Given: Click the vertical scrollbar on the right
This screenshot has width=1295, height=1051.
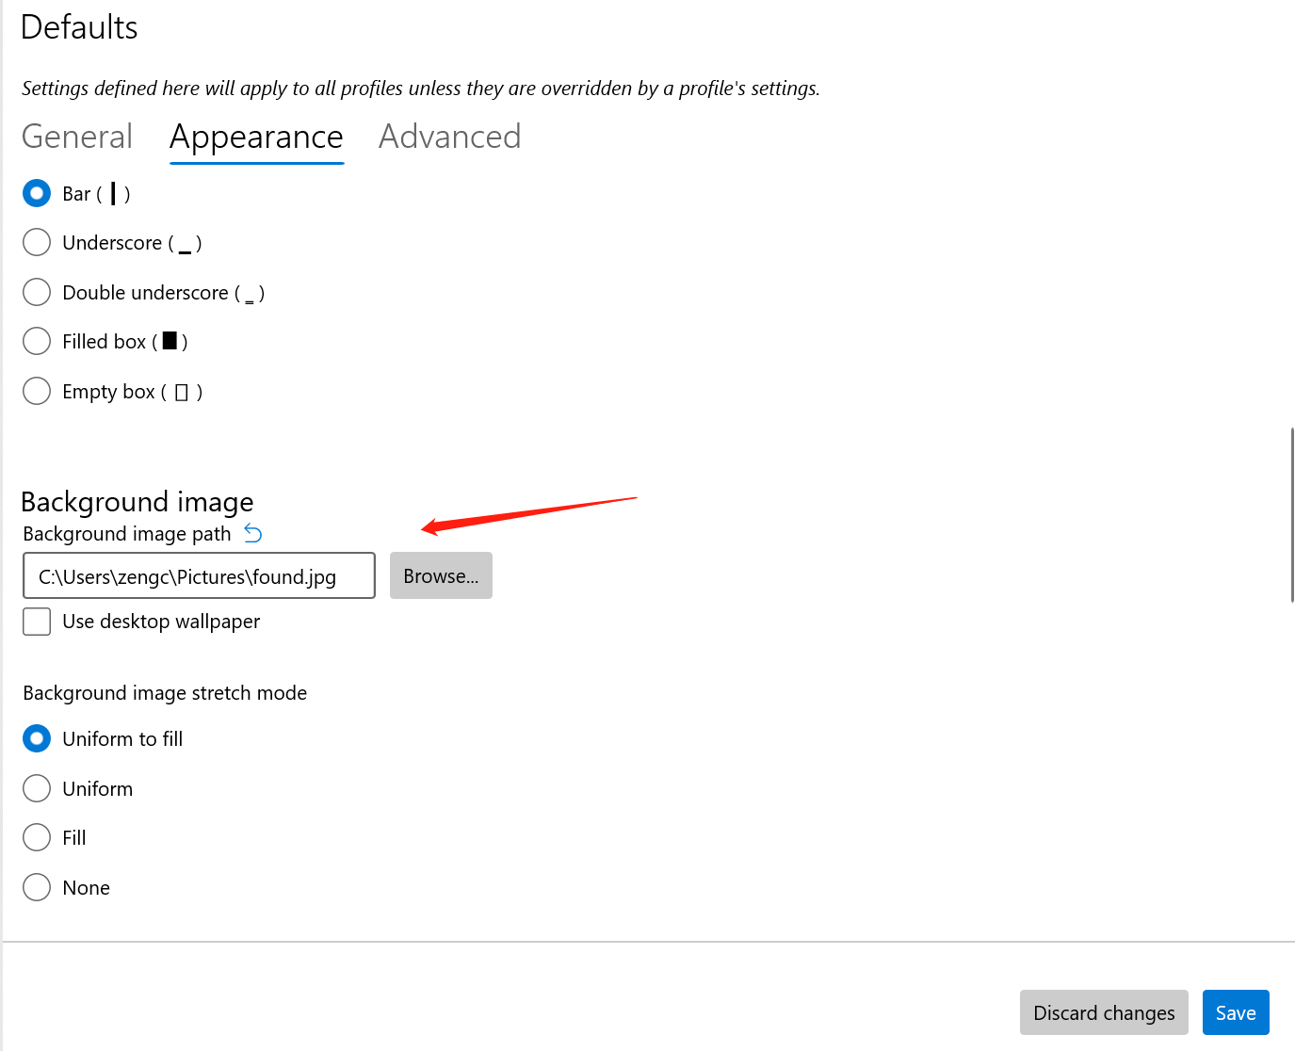Looking at the screenshot, I should click(x=1291, y=513).
